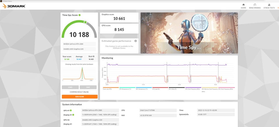Image resolution: width=279 pixels, height=127 pixels.
Task: Click the CPU score value 8 145
Action: 119,30
